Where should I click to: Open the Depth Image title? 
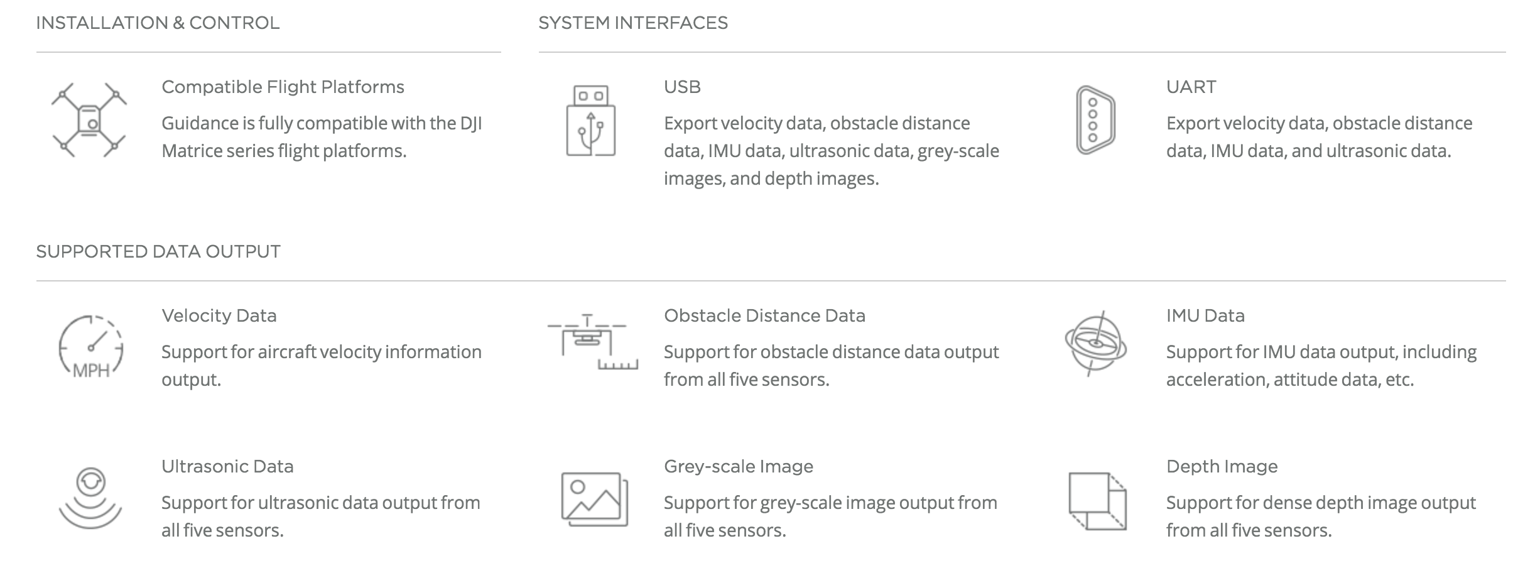[1222, 466]
